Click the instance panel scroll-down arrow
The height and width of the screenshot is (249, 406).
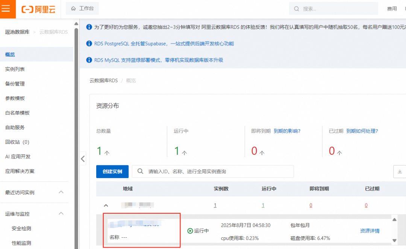(x=394, y=240)
